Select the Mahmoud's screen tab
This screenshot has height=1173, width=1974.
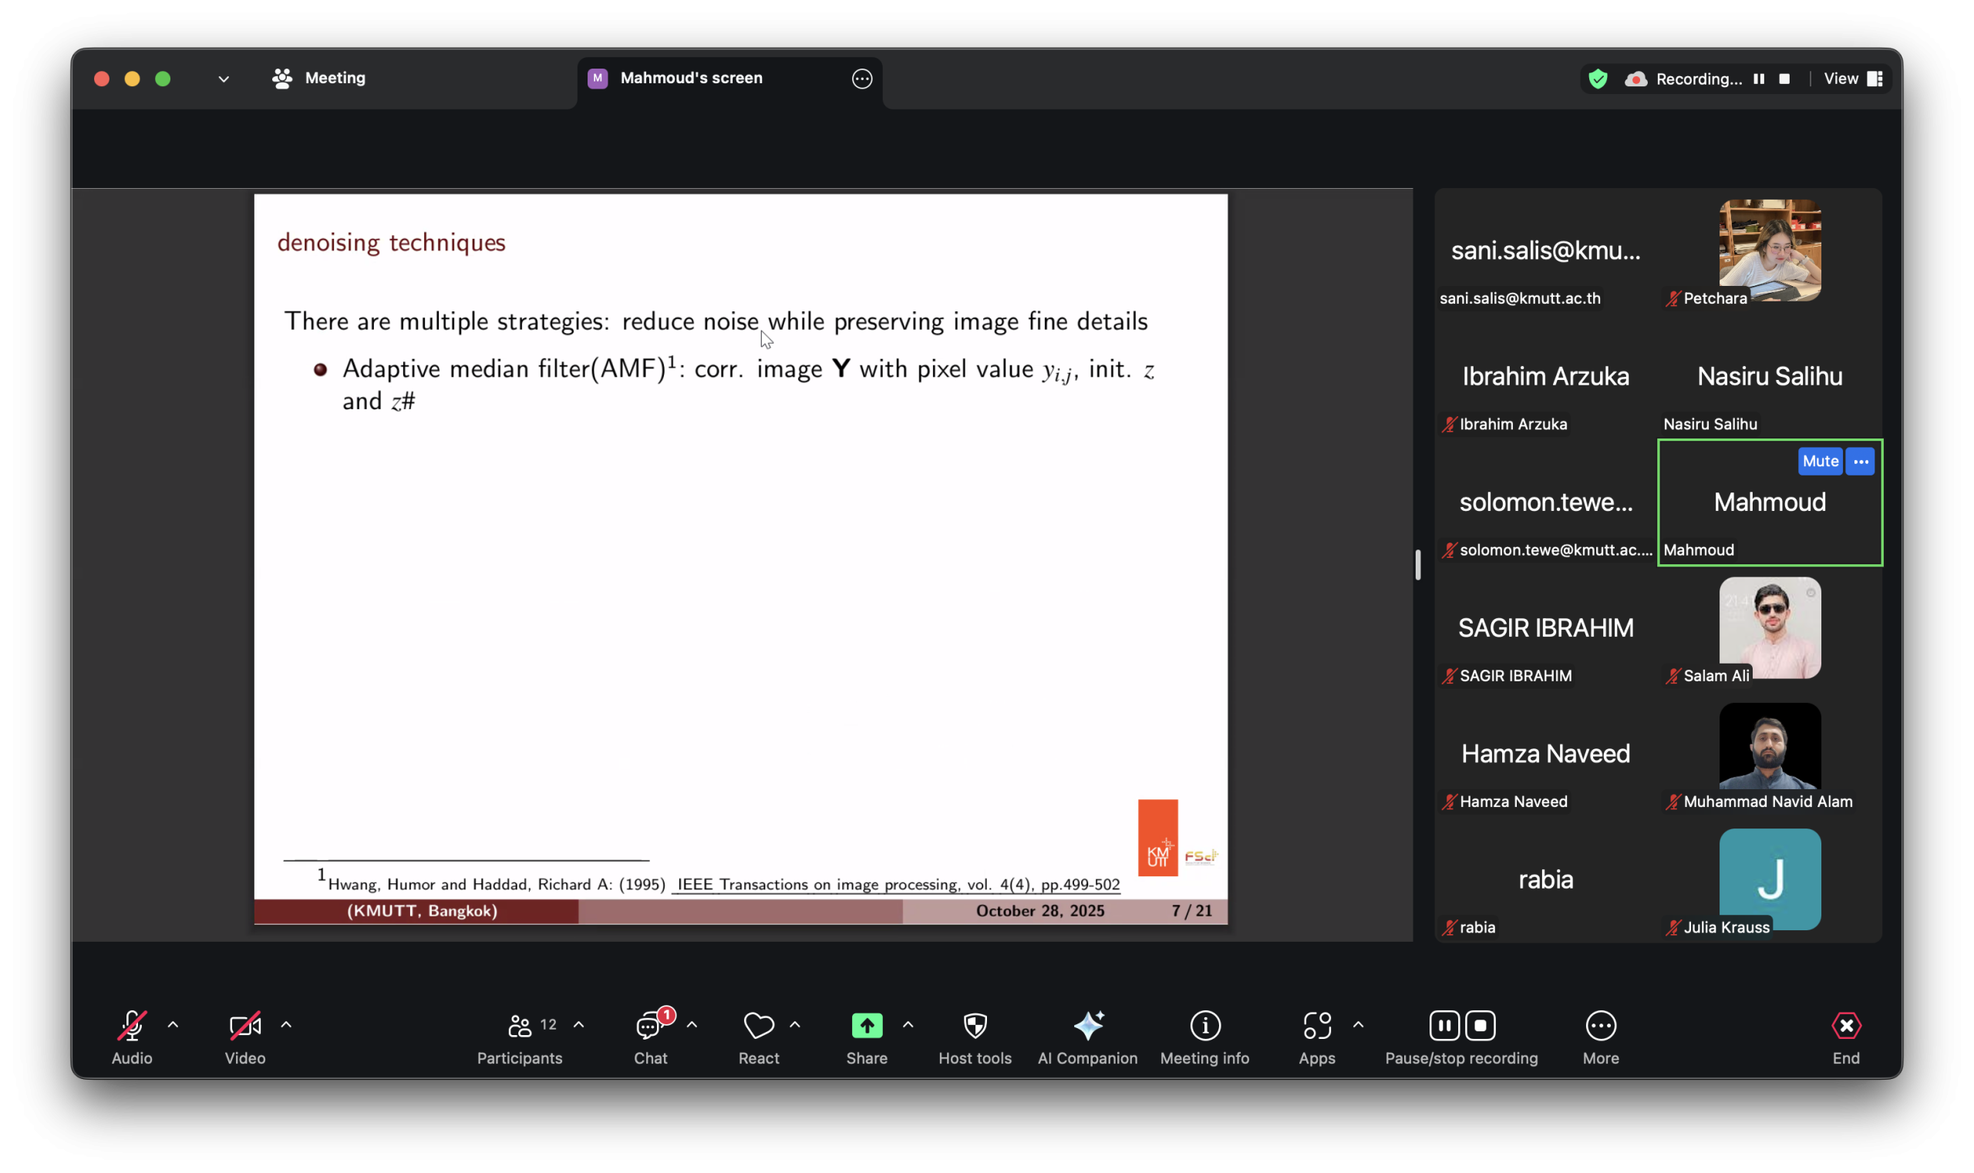[x=690, y=79]
